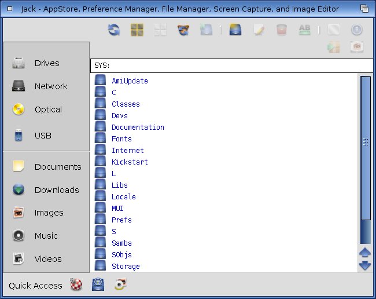The image size is (376, 299).
Task: Click the box with green arrow icon
Action: (x=334, y=47)
